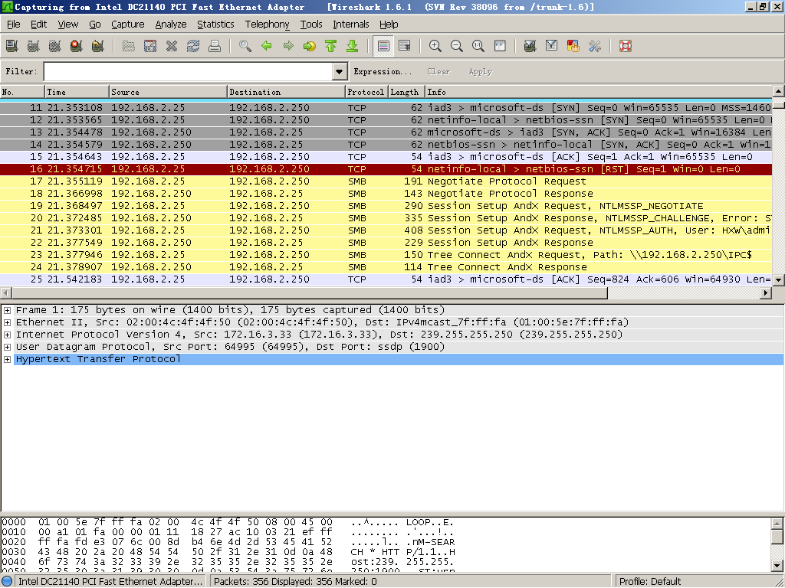Screen dimensions: 785x588
Task: Save this capture file icon
Action: click(150, 46)
